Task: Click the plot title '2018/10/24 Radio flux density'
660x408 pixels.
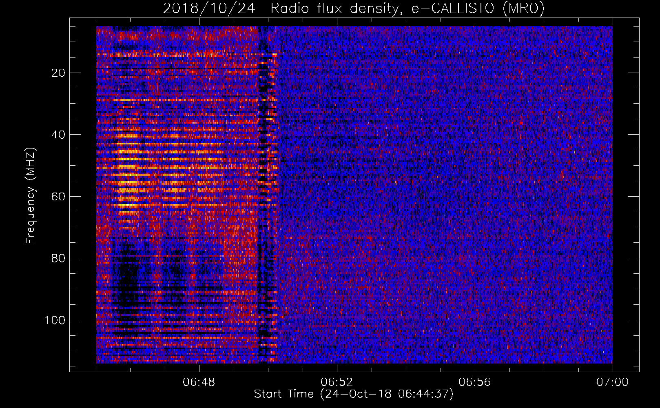Action: click(x=354, y=8)
